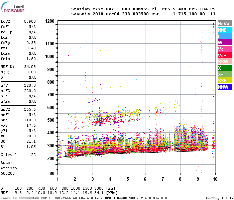Click the 700 km axis label
This screenshot has height=200, width=234.
click(x=51, y=95)
